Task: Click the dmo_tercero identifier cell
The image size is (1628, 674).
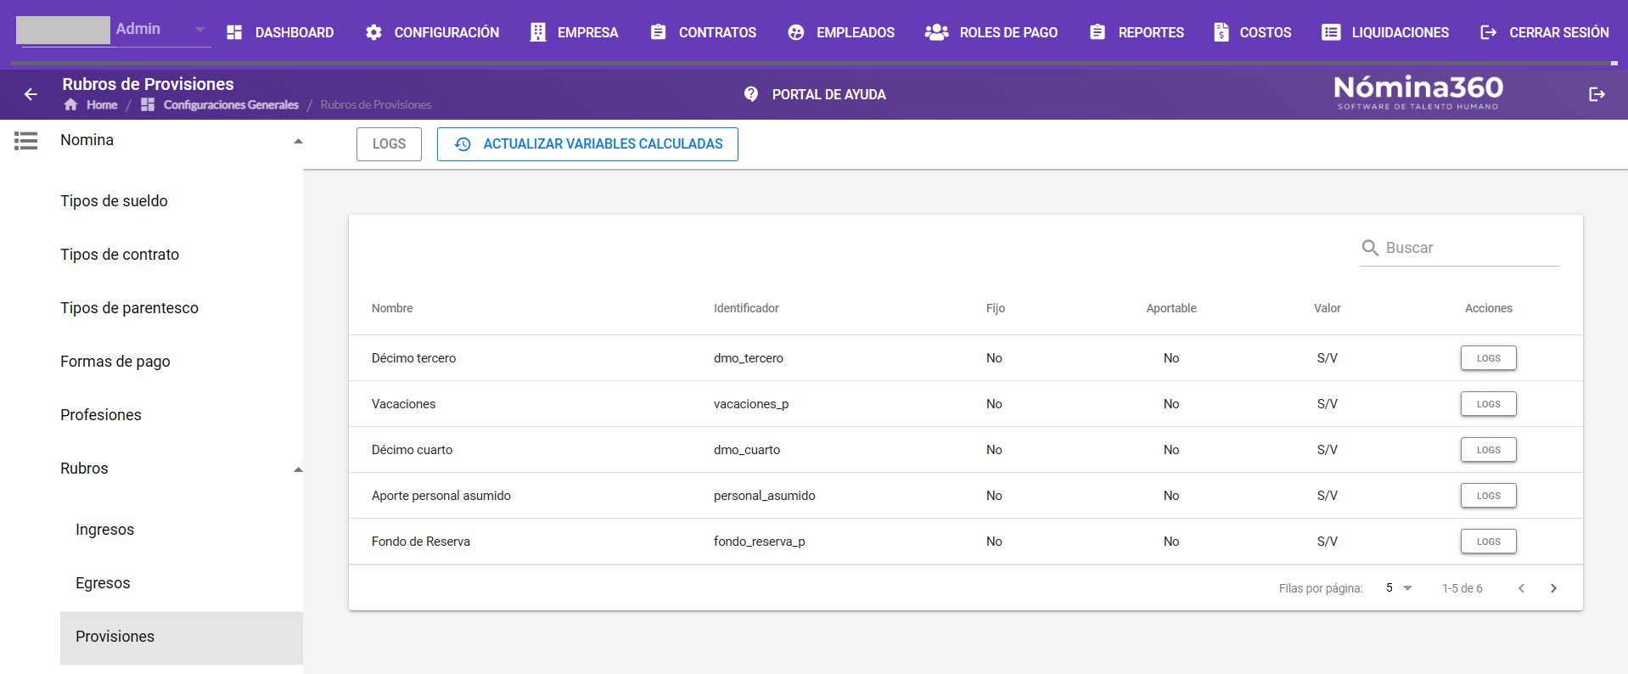Action: (x=749, y=358)
